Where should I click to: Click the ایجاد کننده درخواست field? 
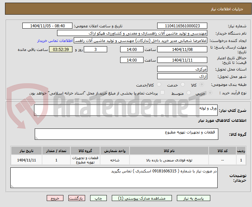141,41
